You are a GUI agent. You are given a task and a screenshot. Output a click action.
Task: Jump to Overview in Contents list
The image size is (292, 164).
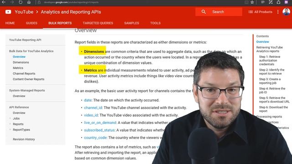[263, 42]
